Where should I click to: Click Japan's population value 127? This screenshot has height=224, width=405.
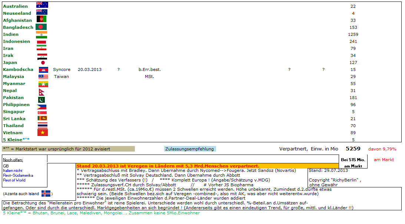point(353,62)
